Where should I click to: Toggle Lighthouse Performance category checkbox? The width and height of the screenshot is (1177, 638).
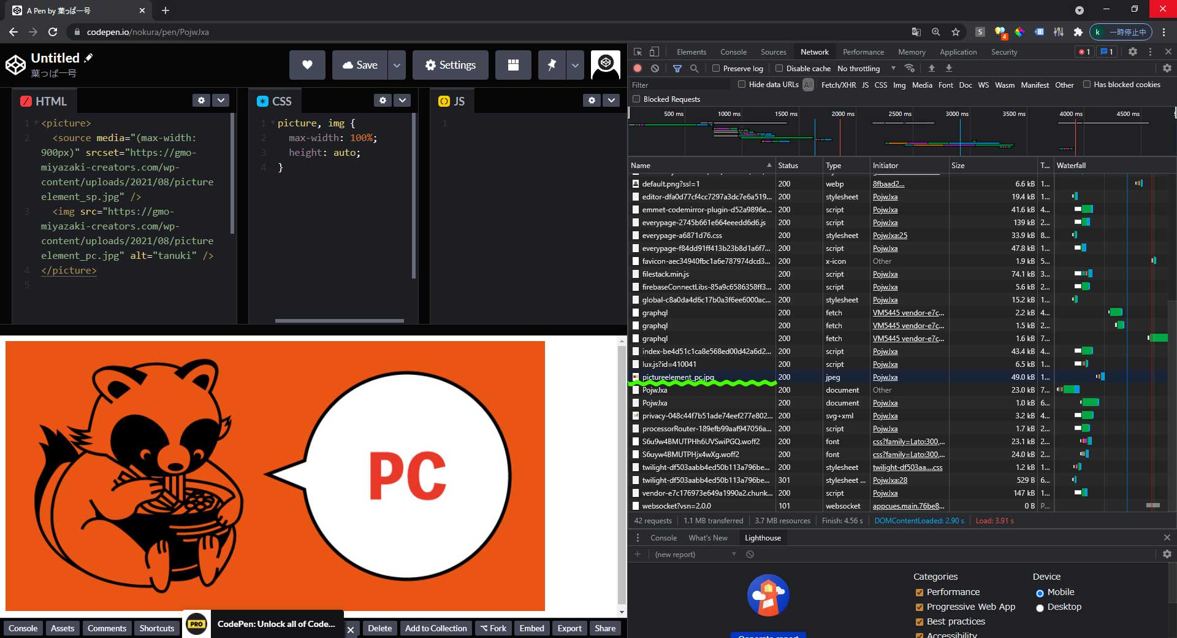(920, 593)
